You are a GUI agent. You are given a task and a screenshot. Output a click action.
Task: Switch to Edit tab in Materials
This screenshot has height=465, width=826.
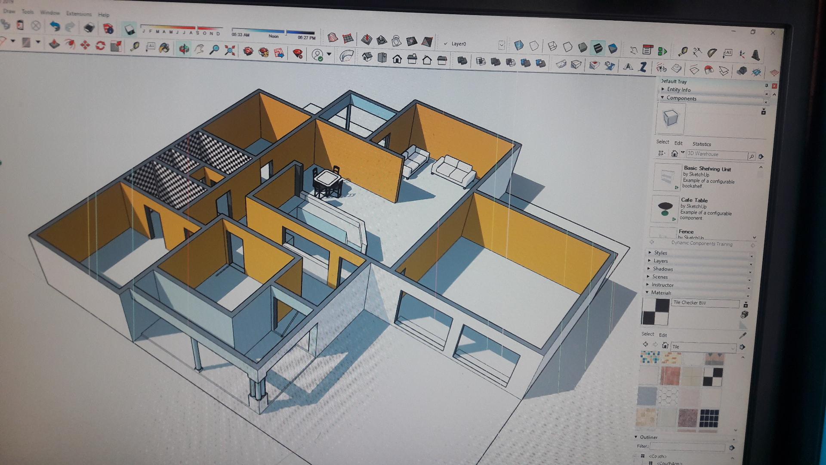pyautogui.click(x=663, y=335)
